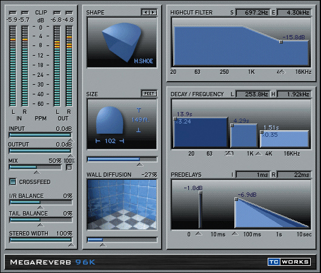Click the WALL DIFFUSION triangle handle
This screenshot has width=321, height=273.
pyautogui.click(x=103, y=245)
